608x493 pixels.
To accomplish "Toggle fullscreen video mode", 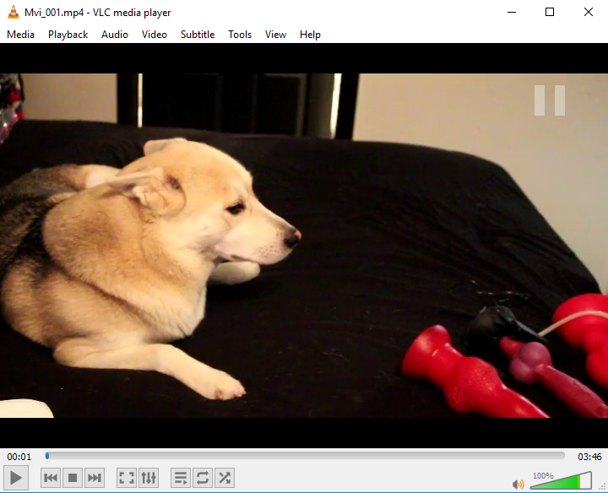I will coord(127,478).
